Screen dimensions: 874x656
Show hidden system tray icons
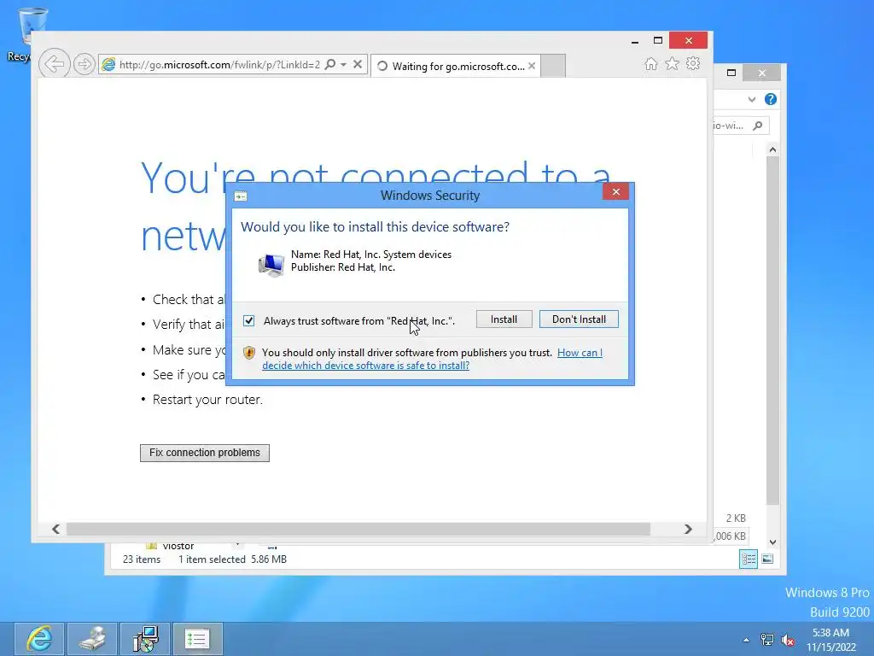(x=746, y=640)
